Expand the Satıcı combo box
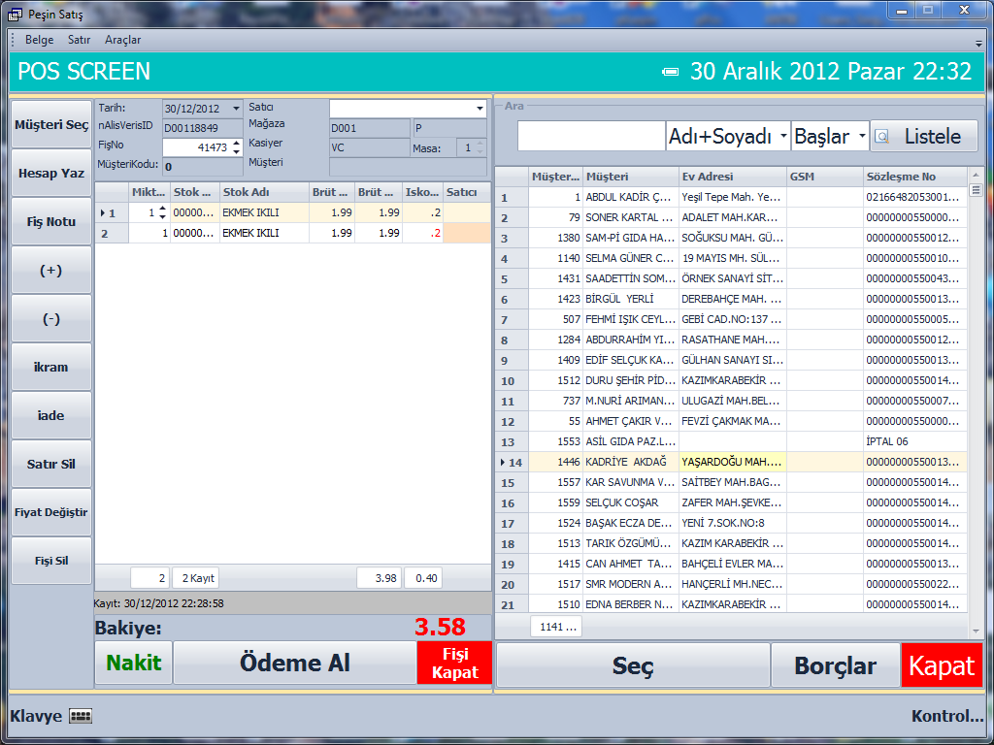Viewport: 994px width, 745px height. pyautogui.click(x=480, y=109)
